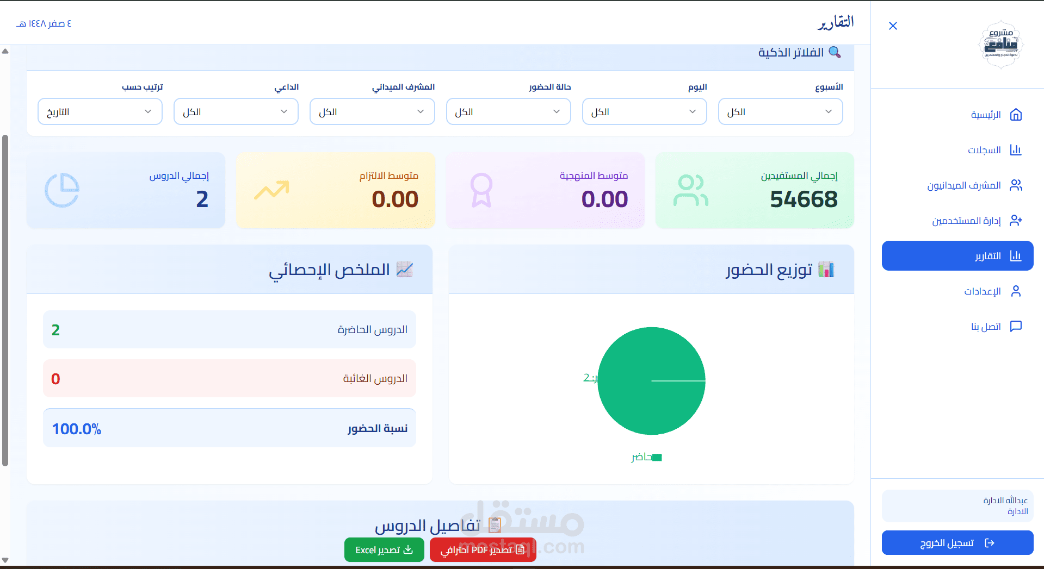Click the متوسط الالتزام 0.00 value

(395, 199)
